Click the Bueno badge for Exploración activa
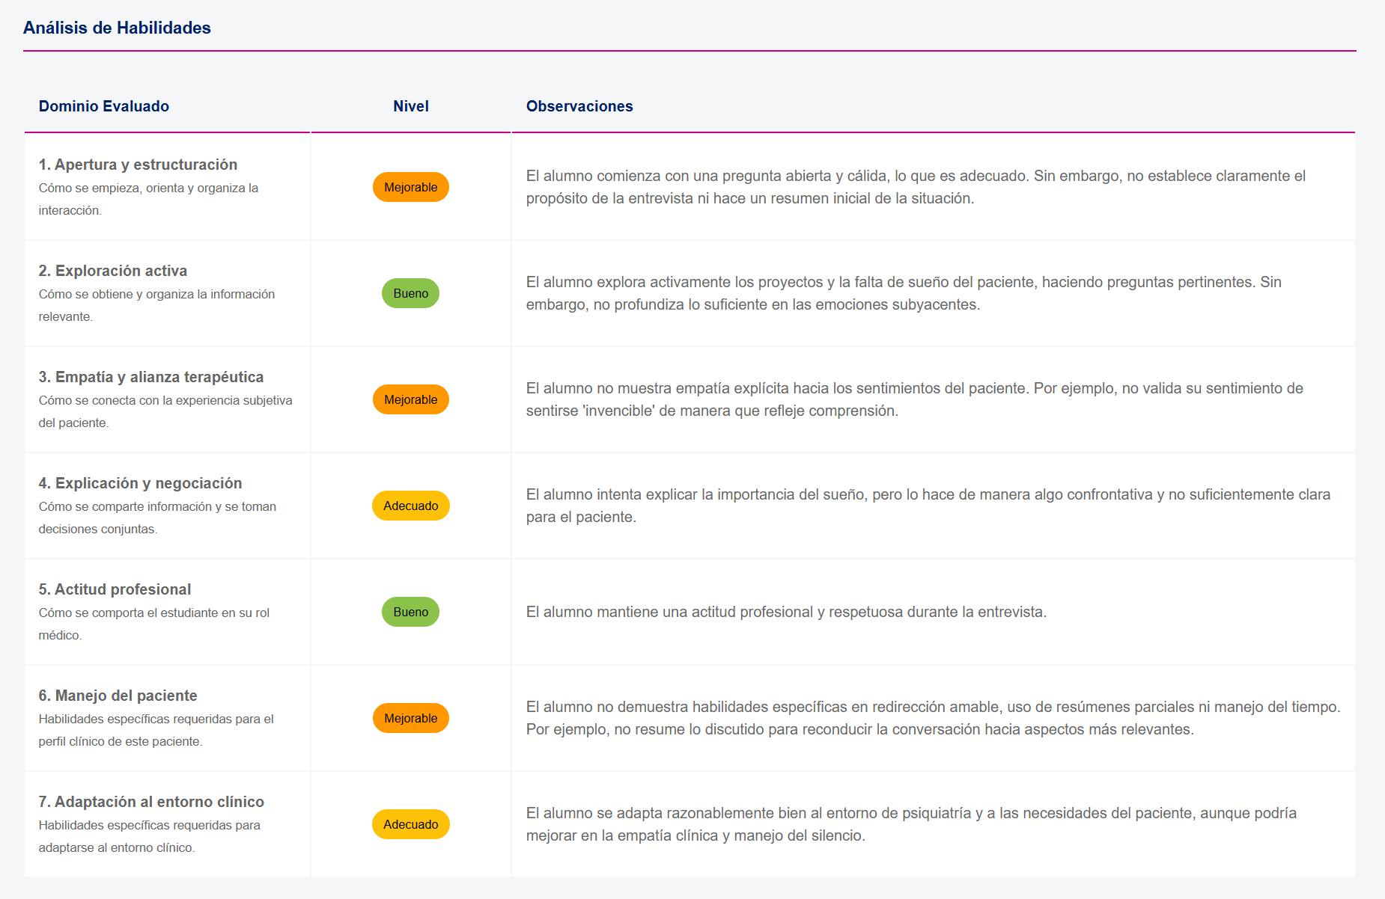Image resolution: width=1385 pixels, height=899 pixels. click(x=411, y=293)
